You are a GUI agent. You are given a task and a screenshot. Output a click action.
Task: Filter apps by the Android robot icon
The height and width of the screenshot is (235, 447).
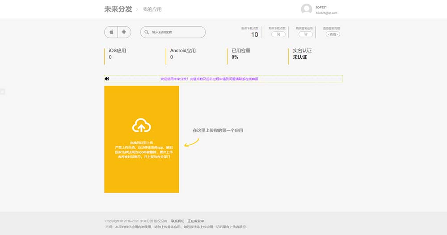coord(124,32)
